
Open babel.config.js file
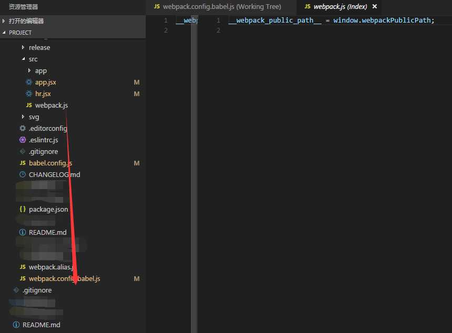(x=51, y=163)
